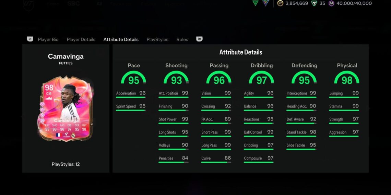Switch to the Player Details tab
The width and height of the screenshot is (391, 195).
(x=81, y=39)
